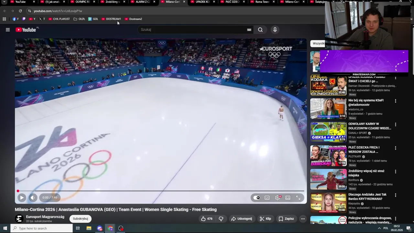Viewport: 414px width, 233px height.
Task: Click the browser address bar URL
Action: 58,11
